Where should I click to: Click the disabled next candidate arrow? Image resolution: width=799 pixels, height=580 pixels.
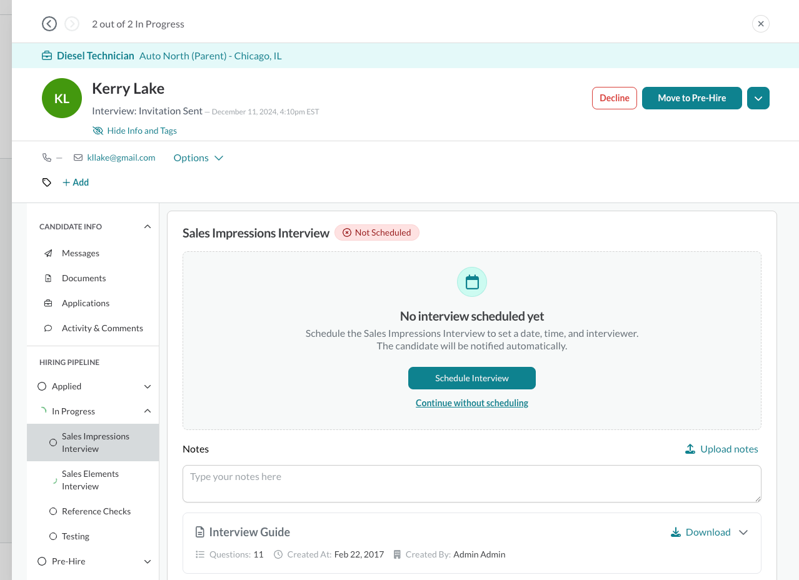pos(72,24)
